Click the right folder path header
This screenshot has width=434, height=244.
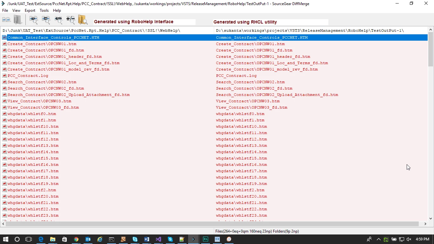(310, 30)
